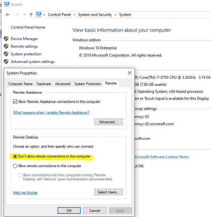211x217 pixels.
Task: Select Allow remote connections radio button
Action: (x=15, y=166)
